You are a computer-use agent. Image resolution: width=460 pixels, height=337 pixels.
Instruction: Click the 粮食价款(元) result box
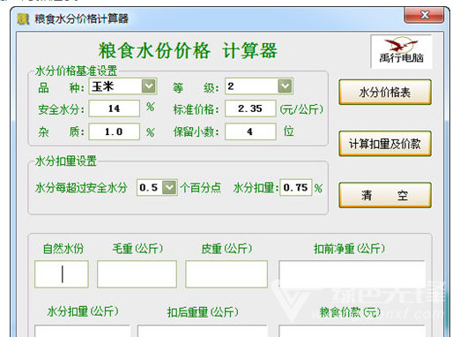click(352, 331)
